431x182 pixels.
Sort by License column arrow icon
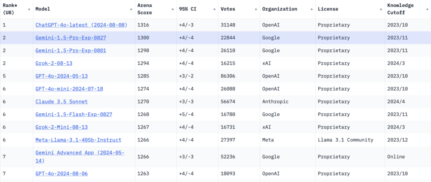[380, 9]
